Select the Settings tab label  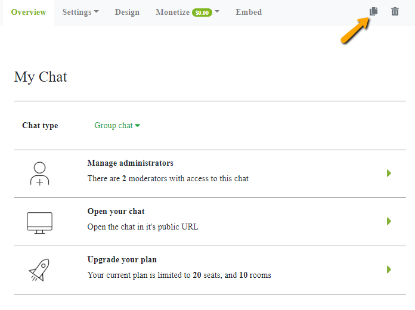(77, 13)
